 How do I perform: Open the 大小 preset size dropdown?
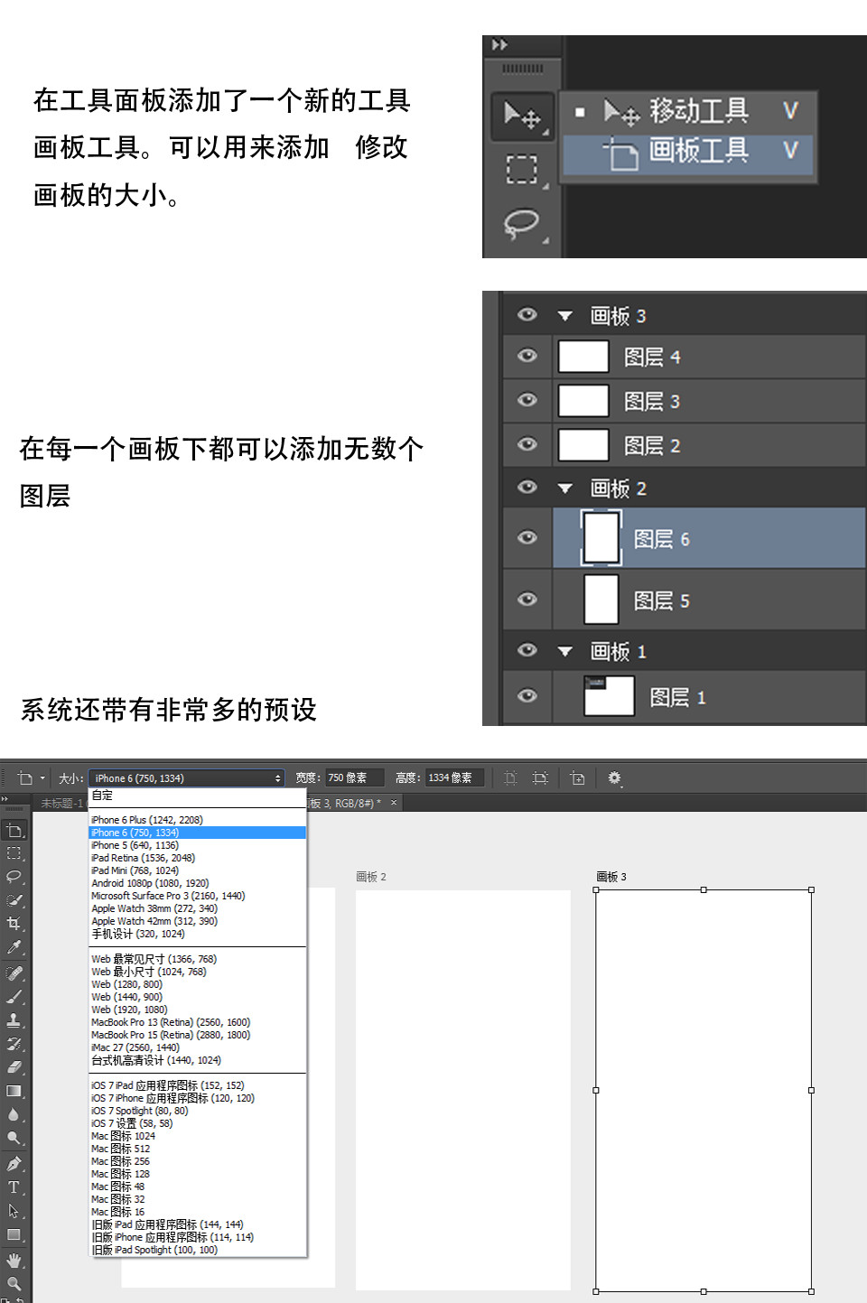[187, 778]
